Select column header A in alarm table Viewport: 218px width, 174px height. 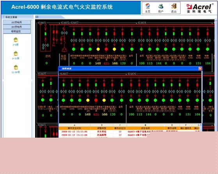click(75, 125)
